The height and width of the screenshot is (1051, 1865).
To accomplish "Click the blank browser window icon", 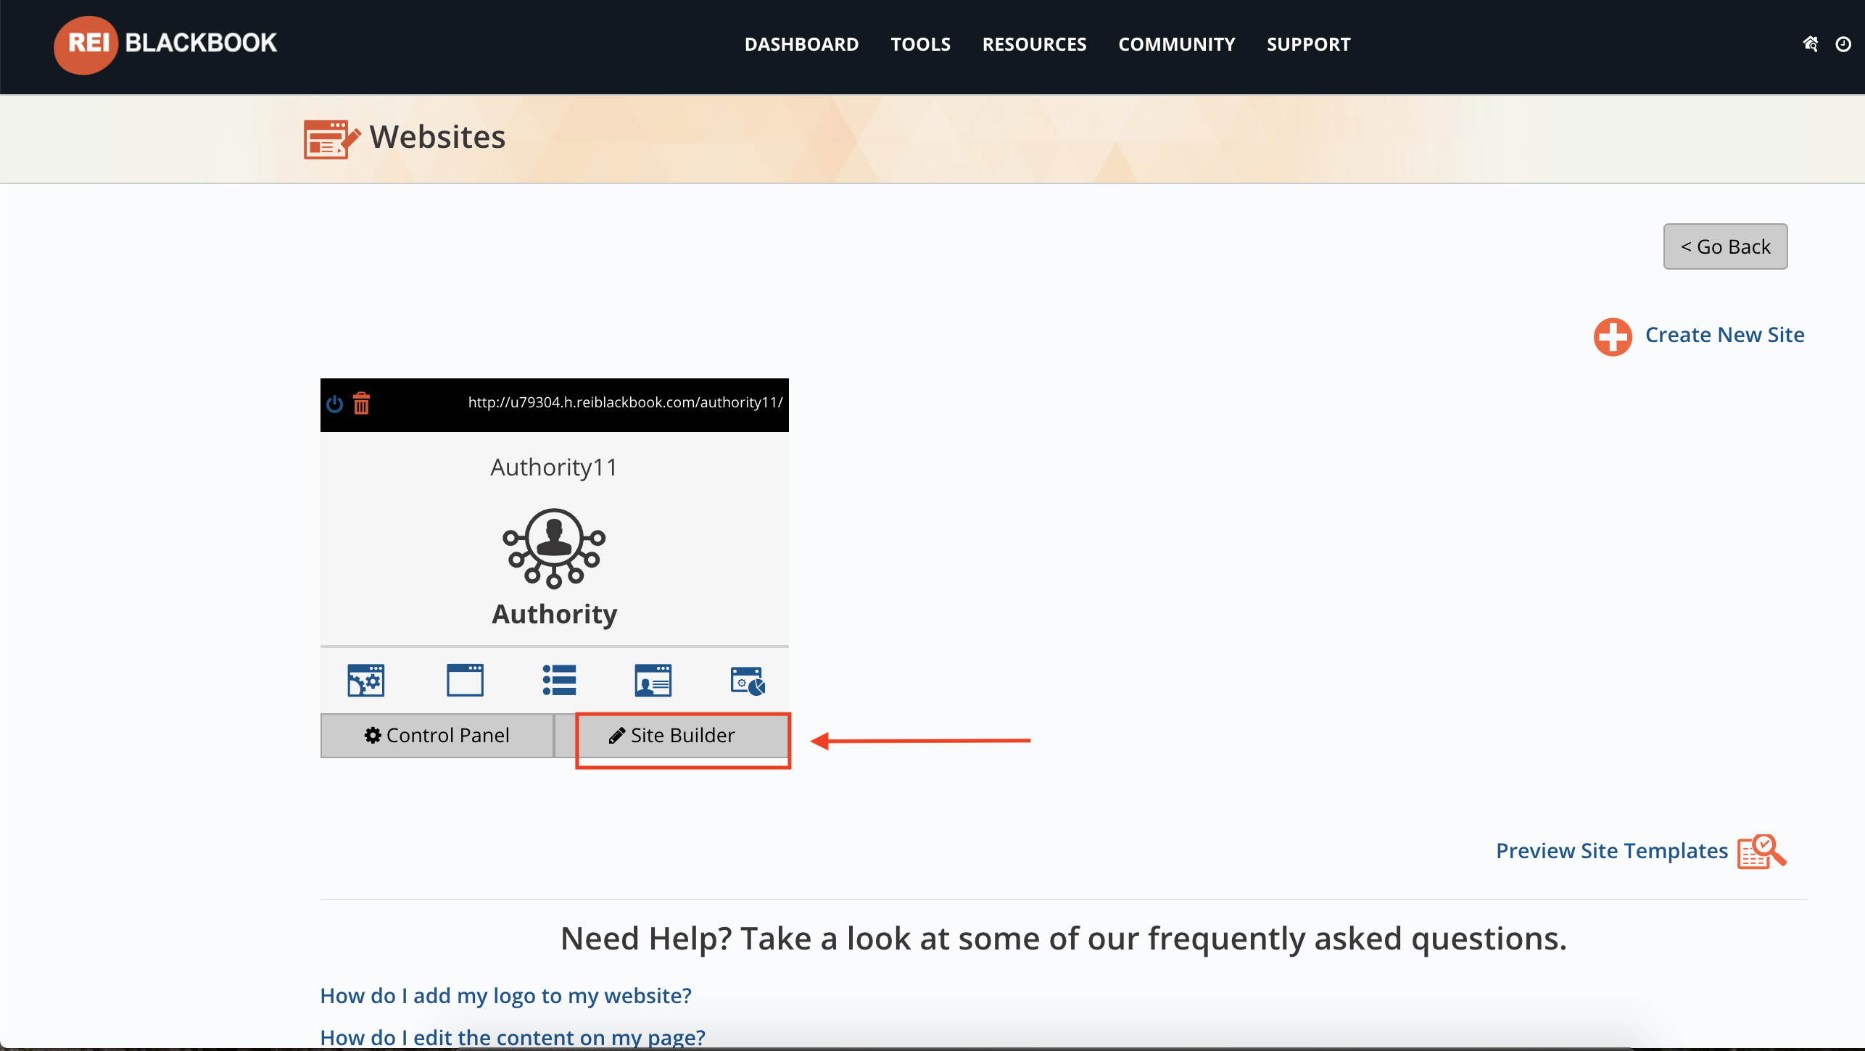I will point(465,680).
